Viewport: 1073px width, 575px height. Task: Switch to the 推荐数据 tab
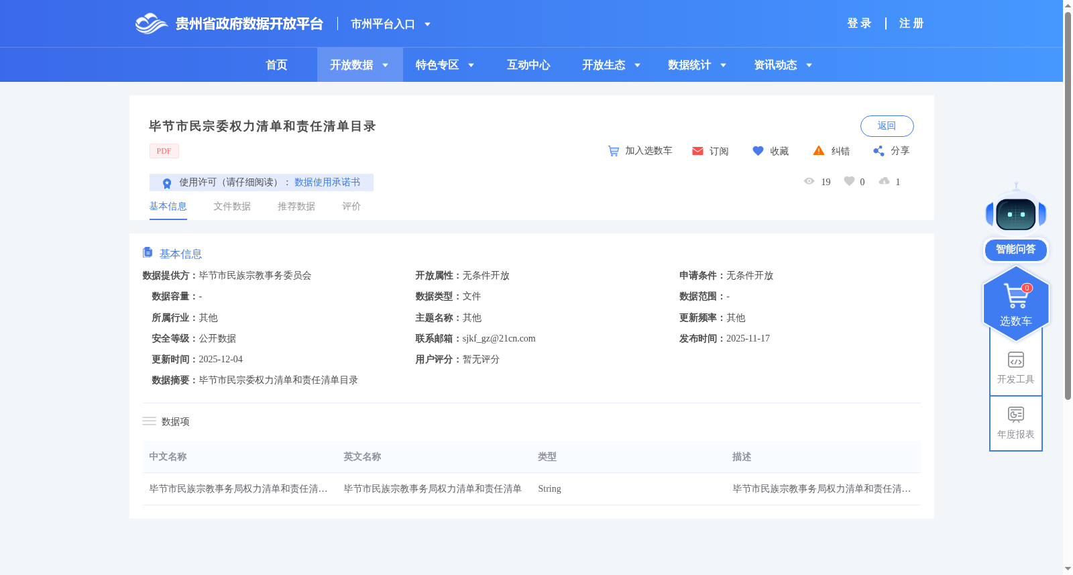click(x=296, y=207)
